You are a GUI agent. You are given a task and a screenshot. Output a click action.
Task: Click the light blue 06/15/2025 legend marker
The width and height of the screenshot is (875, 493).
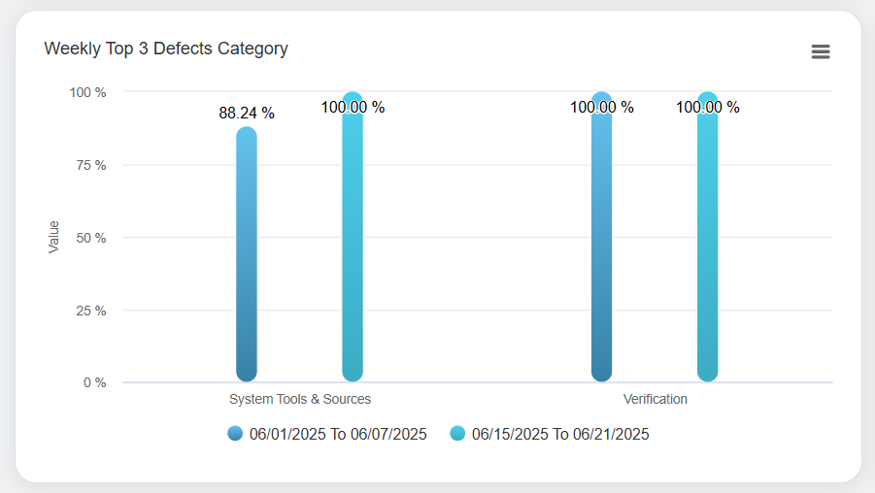coord(457,434)
